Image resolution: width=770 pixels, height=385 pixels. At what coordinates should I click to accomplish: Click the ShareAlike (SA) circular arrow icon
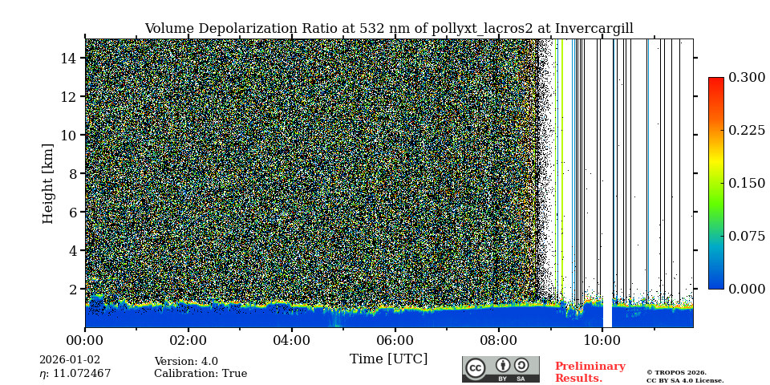[521, 366]
